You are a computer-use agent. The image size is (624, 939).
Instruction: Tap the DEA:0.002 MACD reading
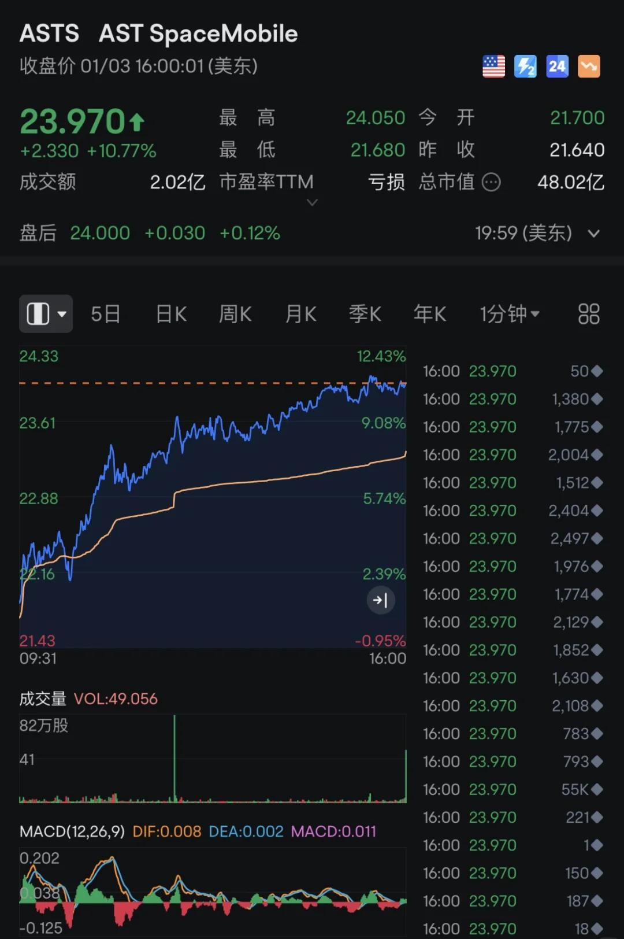tap(246, 831)
